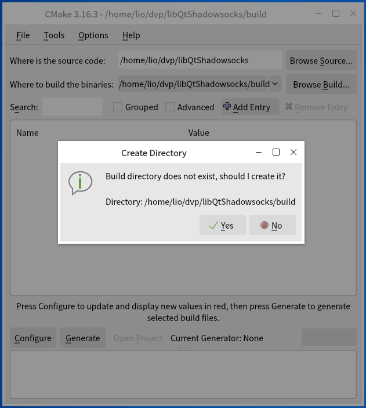Screen dimensions: 366x408
Task: Click Browse Source button
Action: click(x=321, y=60)
